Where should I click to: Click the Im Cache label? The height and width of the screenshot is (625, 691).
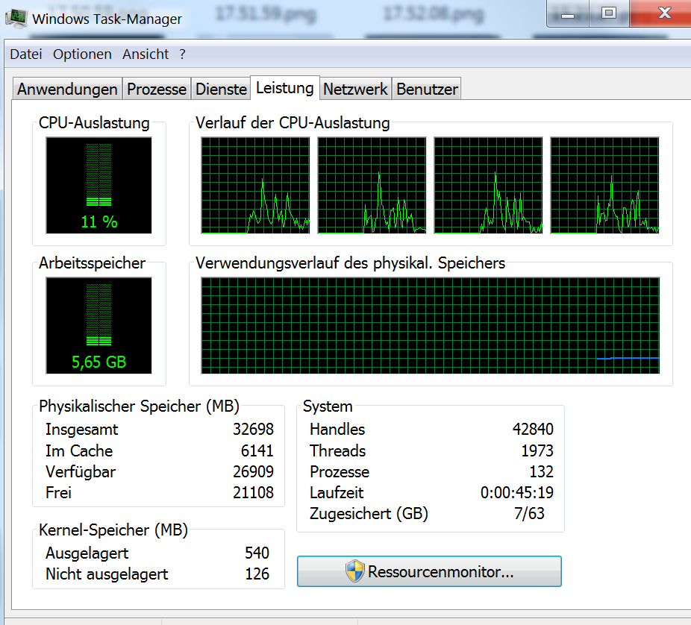[79, 450]
